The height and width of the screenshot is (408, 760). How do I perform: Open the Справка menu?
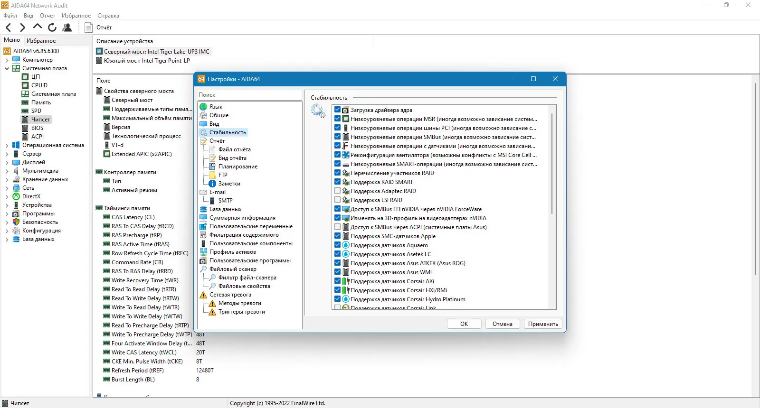tap(108, 16)
